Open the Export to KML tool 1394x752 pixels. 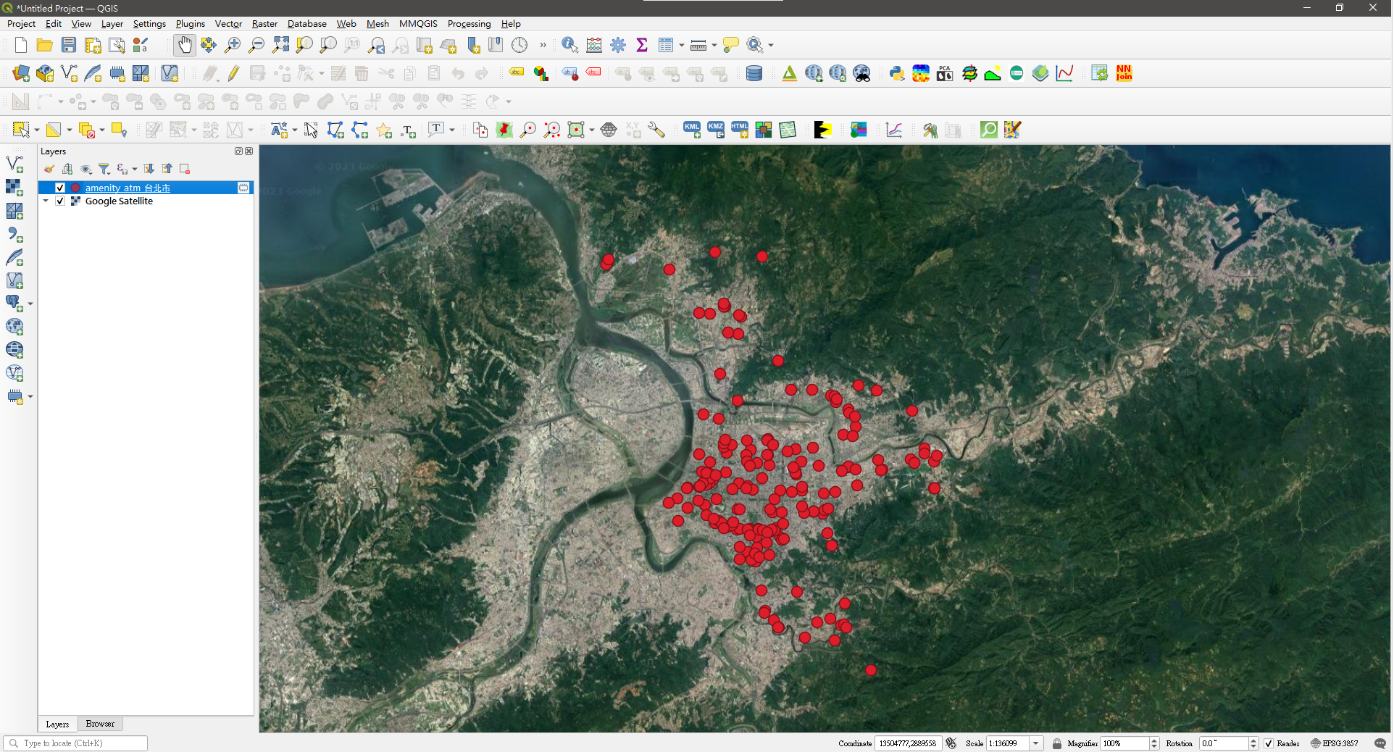point(691,130)
